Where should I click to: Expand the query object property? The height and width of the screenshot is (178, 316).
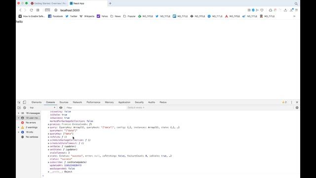coord(48,128)
